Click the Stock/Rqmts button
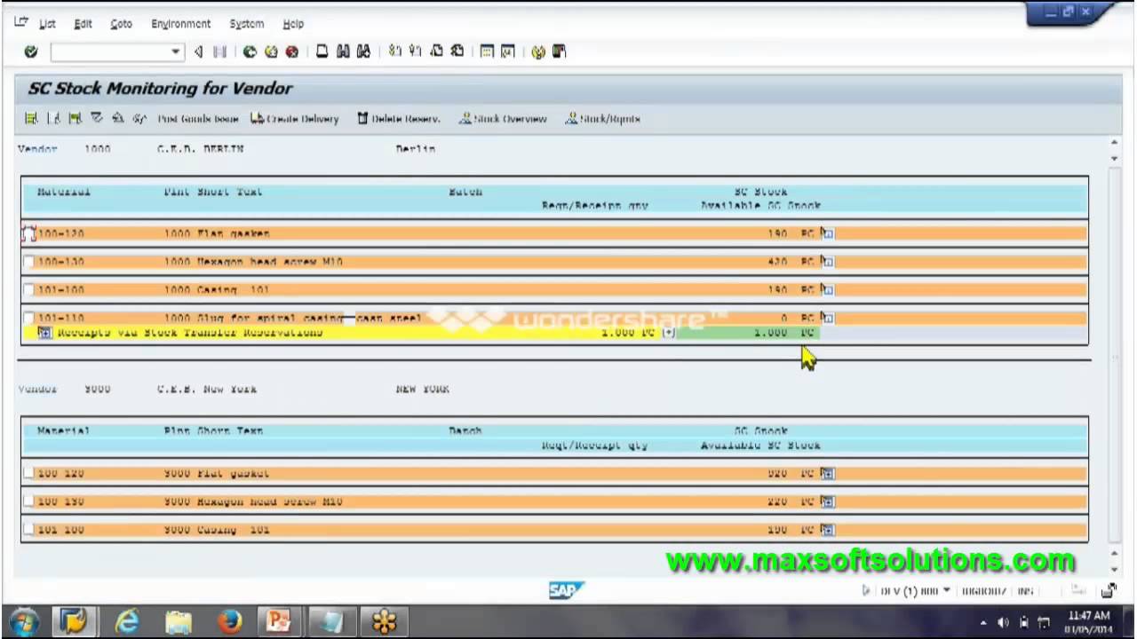Viewport: 1137px width, 639px height. pyautogui.click(x=603, y=119)
